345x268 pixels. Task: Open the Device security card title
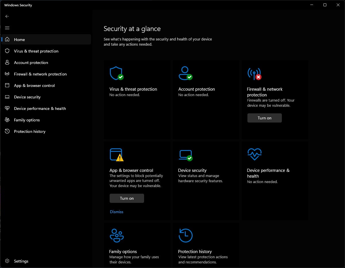[x=192, y=170]
